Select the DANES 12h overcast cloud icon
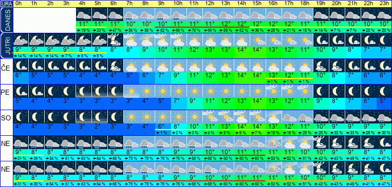Viewport: 392px width, 187px height. point(211,14)
